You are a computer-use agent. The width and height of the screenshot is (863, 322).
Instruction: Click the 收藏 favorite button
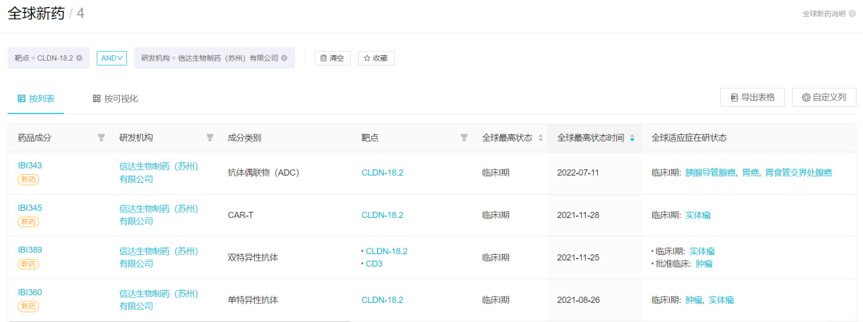(376, 58)
